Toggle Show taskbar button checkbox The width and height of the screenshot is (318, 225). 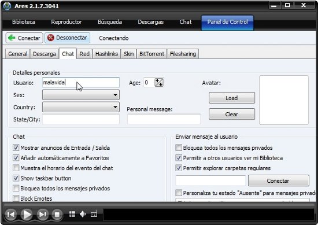coord(16,178)
